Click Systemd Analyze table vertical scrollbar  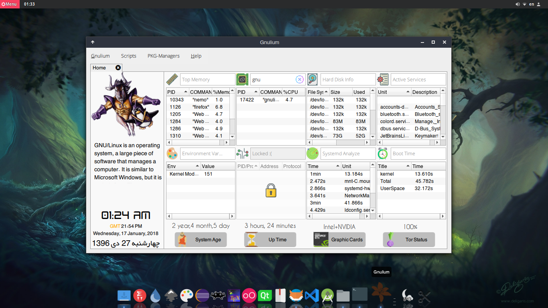pyautogui.click(x=373, y=188)
